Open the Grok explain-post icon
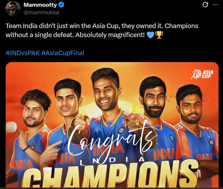The width and height of the screenshot is (223, 189). (x=205, y=5)
